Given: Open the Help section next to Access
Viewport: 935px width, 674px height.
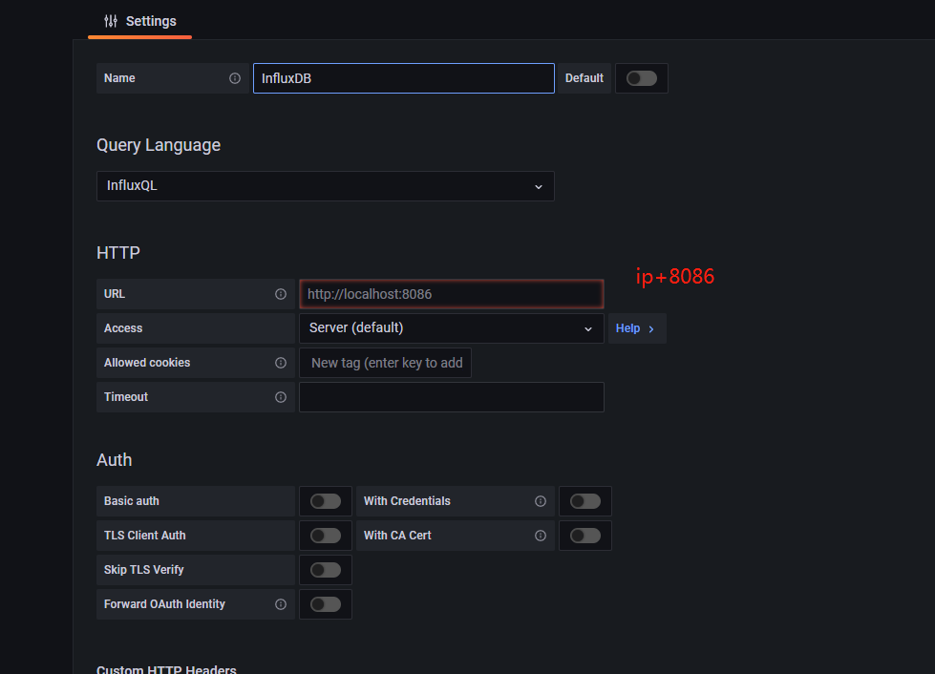Looking at the screenshot, I should (x=637, y=328).
